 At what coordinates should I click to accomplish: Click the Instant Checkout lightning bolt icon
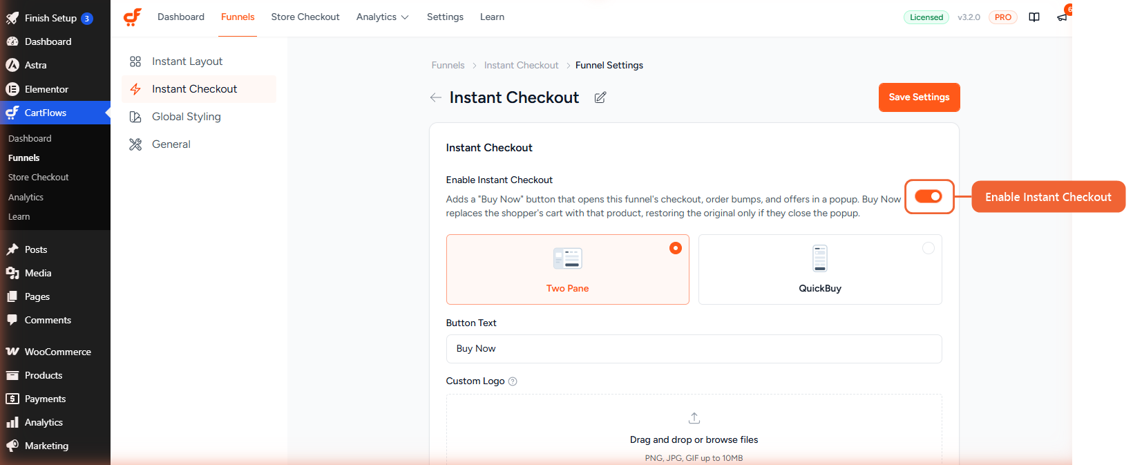coord(135,89)
